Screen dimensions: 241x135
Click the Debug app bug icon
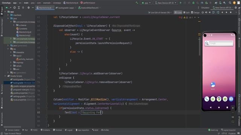[193, 3]
